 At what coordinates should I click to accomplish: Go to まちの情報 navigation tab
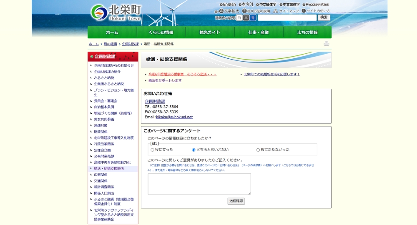pyautogui.click(x=307, y=32)
